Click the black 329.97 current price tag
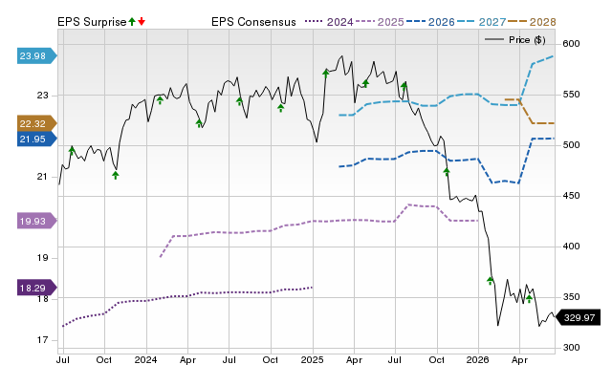The height and width of the screenshot is (365, 612). [578, 318]
